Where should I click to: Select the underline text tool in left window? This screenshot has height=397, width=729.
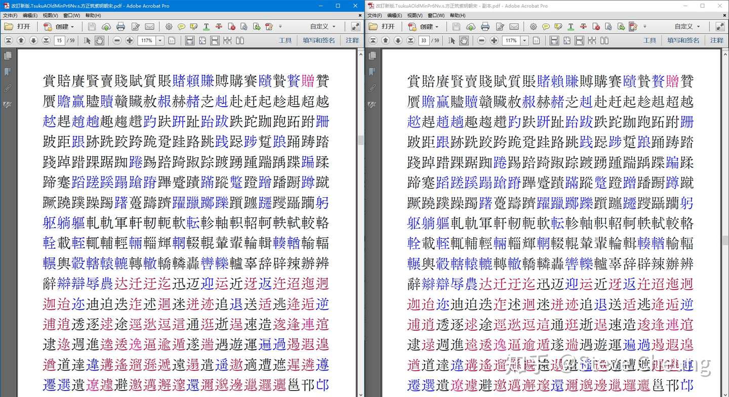click(207, 27)
